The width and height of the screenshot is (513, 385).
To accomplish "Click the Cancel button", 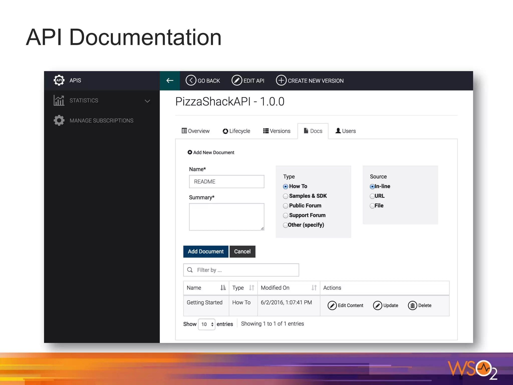I will (x=242, y=251).
